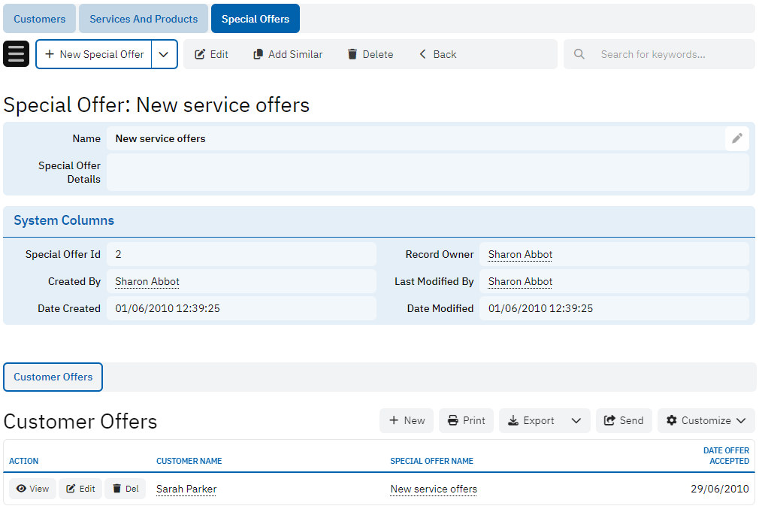This screenshot has width=759, height=509.
Task: Open the hamburger main menu
Action: (x=16, y=54)
